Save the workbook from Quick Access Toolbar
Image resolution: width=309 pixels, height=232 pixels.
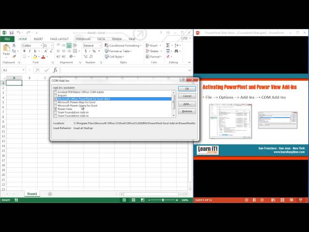(x=12, y=32)
